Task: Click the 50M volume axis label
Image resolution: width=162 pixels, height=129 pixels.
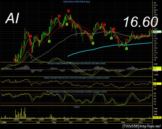Action: point(156,112)
